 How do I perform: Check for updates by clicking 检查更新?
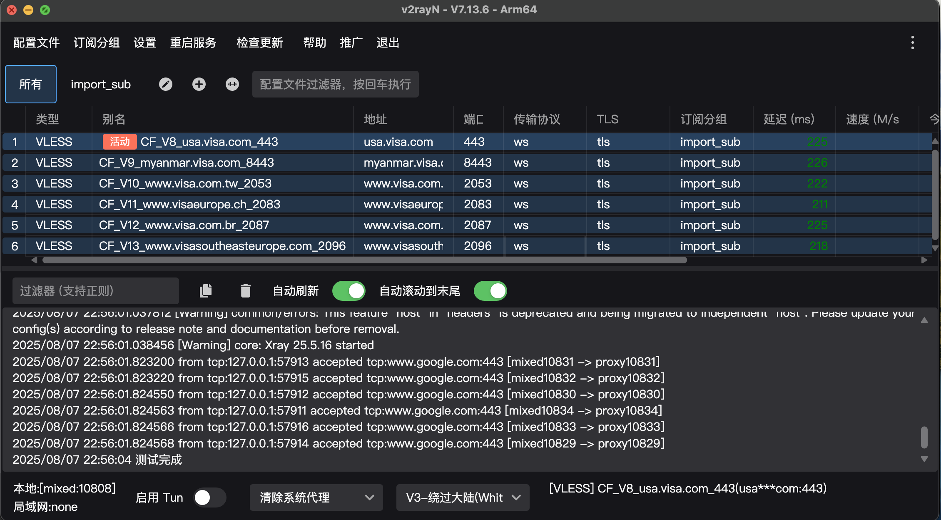pyautogui.click(x=260, y=42)
